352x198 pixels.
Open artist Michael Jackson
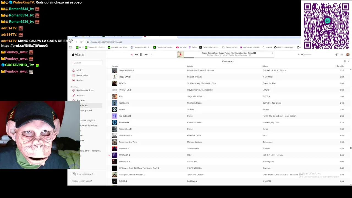point(195,142)
